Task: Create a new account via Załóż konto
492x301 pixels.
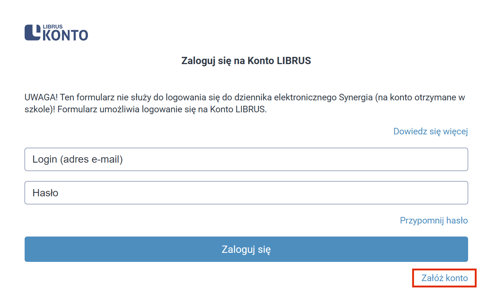Action: coord(445,278)
